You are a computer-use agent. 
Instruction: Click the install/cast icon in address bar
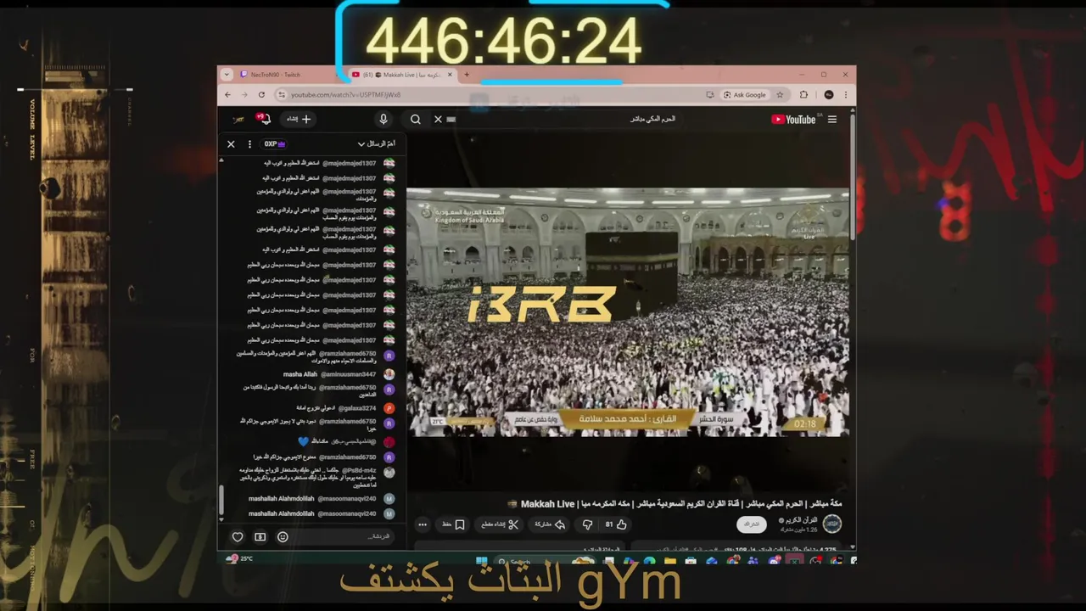click(x=709, y=95)
